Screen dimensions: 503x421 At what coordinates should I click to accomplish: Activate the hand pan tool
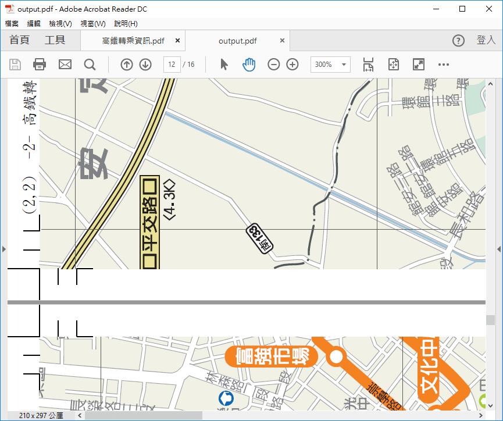[249, 65]
